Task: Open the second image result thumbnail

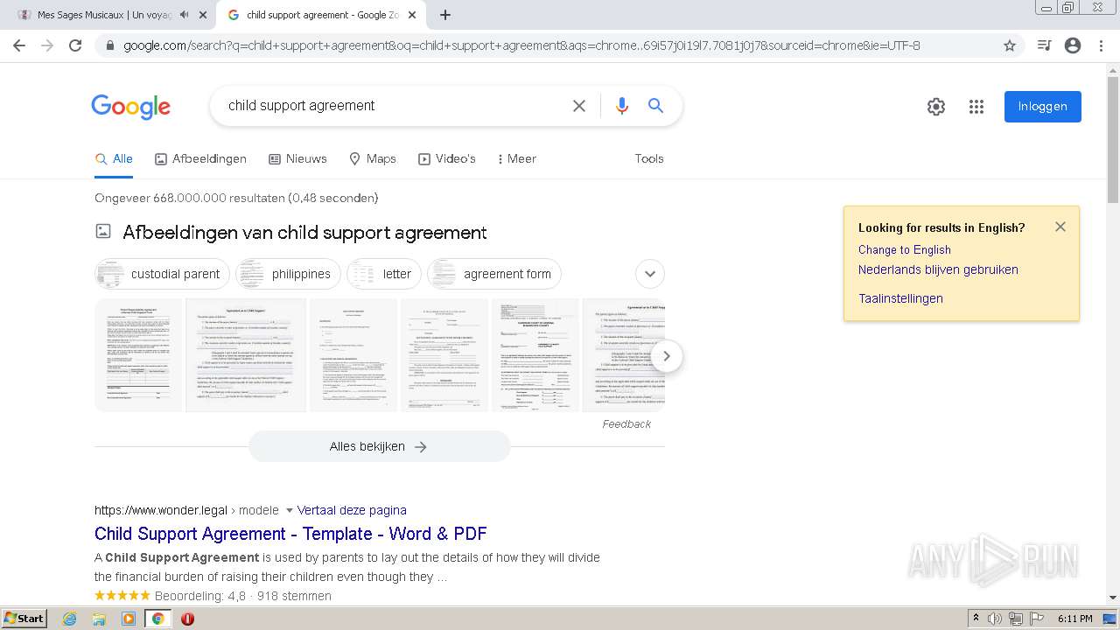Action: click(246, 355)
